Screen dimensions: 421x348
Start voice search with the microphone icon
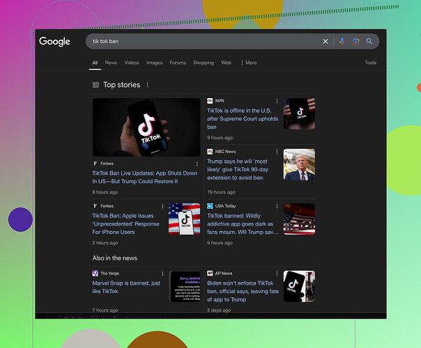pyautogui.click(x=342, y=41)
